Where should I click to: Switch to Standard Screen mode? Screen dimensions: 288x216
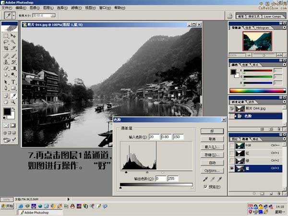pyautogui.click(x=5, y=133)
